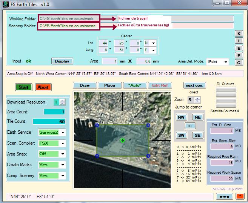Image resolution: width=248 pixels, height=203 pixels.
Task: Select the Place mode button
Action: tap(109, 85)
